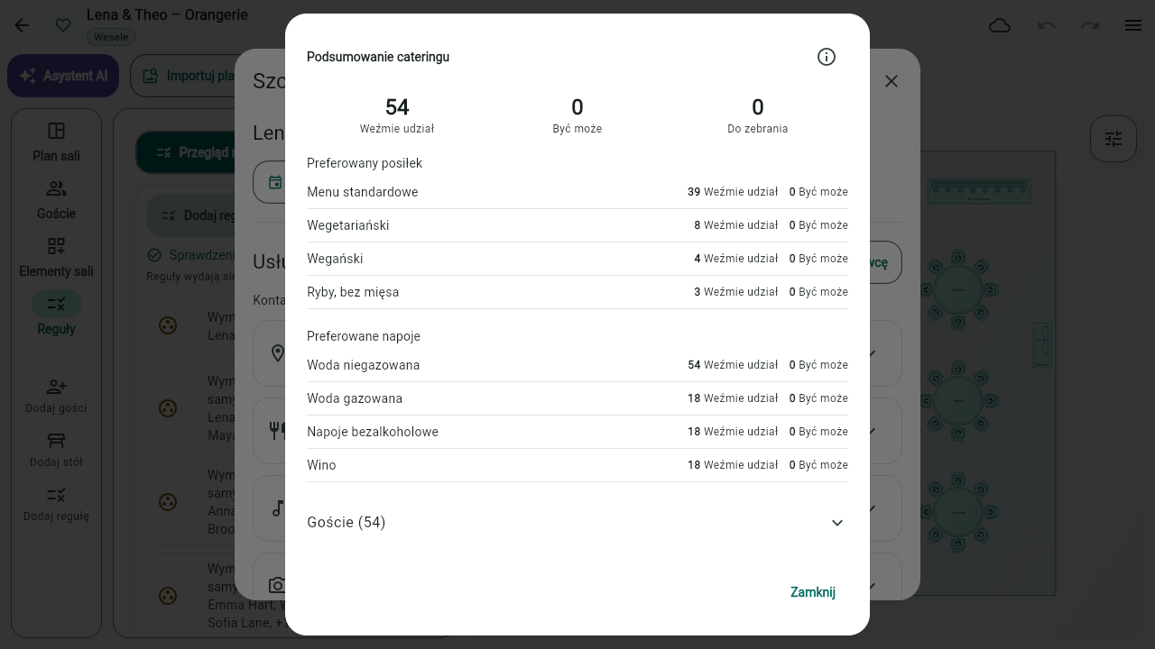1155x649 pixels.
Task: Open the floor plan filter settings icon
Action: click(1113, 139)
